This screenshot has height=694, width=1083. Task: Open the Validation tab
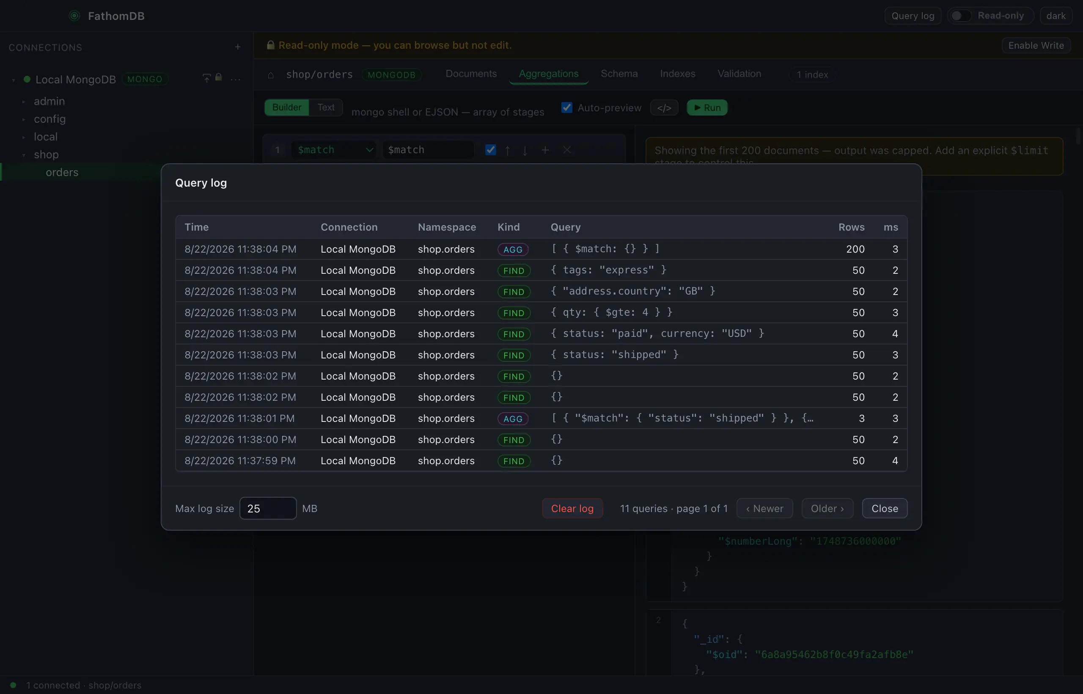[x=739, y=74]
